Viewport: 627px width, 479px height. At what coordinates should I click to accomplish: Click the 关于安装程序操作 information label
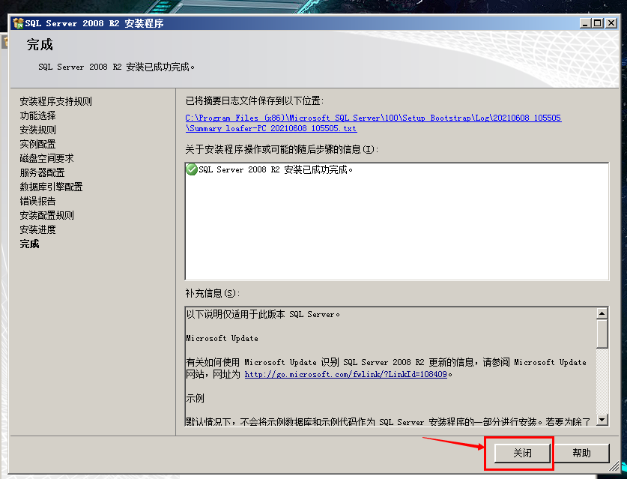(282, 149)
